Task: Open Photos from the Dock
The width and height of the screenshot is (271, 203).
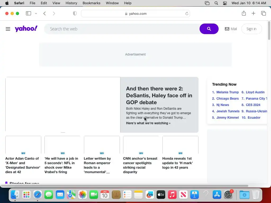Action: pyautogui.click(x=83, y=195)
